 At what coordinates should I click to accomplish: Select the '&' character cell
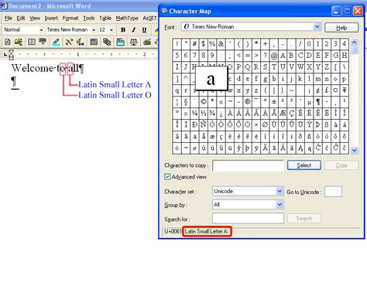pyautogui.click(x=221, y=44)
